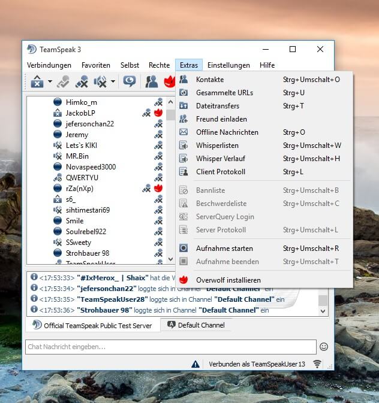This screenshot has height=403, width=379.
Task: Select user Jeremy in channel list
Action: (77, 135)
